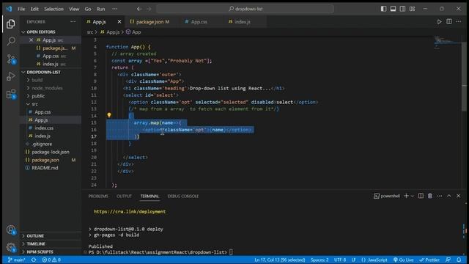Switch to the PROBLEMS panel tab

(98, 196)
